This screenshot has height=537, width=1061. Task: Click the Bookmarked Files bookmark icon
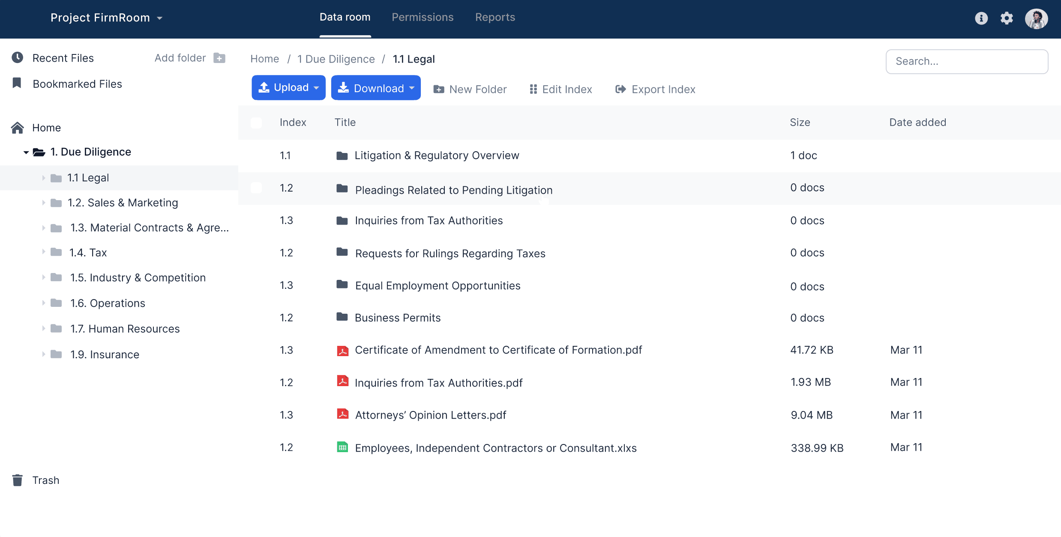[x=16, y=83]
